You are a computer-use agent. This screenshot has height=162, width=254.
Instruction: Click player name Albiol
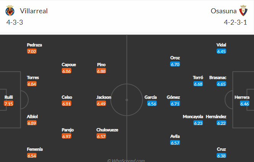tap(32, 116)
